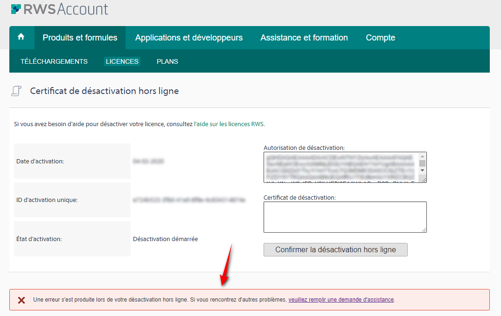Click the RWS Account logo
501x316 pixels.
[59, 8]
